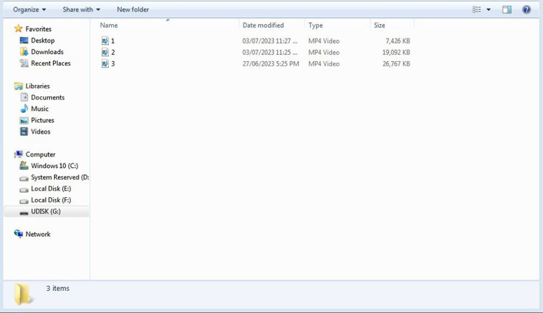543x313 pixels.
Task: Open the Organize menu
Action: tap(29, 9)
